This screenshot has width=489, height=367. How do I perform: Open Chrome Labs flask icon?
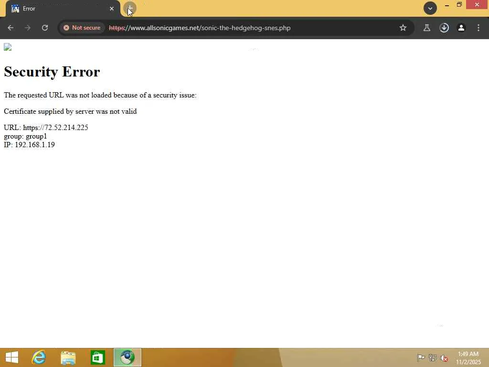[x=427, y=28]
